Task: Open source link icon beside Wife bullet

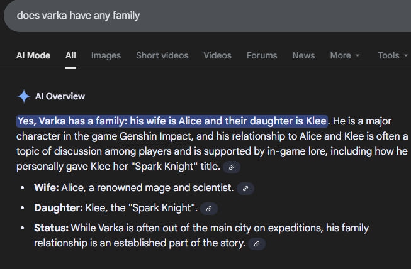Action: (x=245, y=188)
